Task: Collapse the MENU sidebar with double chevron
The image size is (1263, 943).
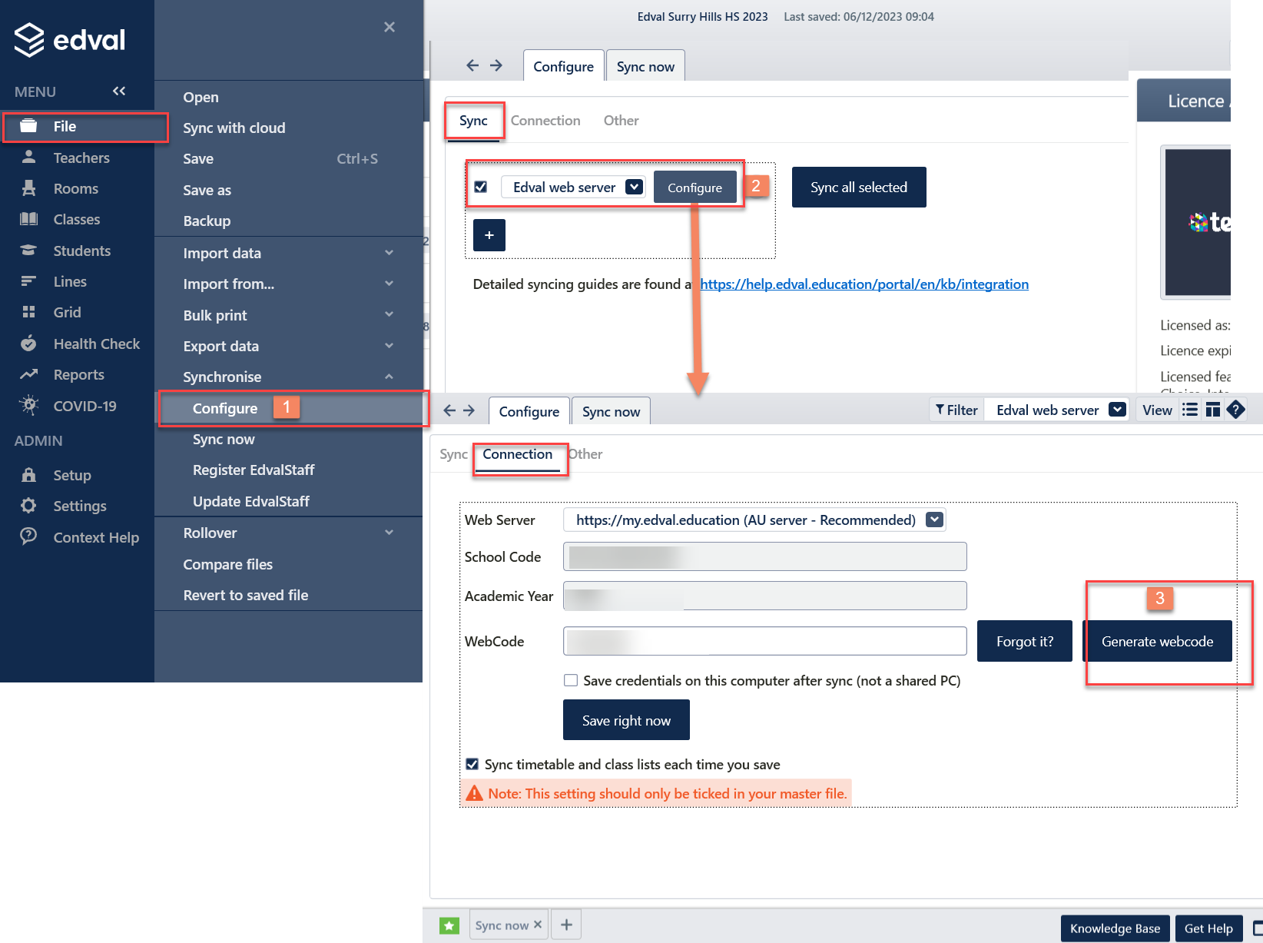Action: tap(119, 91)
